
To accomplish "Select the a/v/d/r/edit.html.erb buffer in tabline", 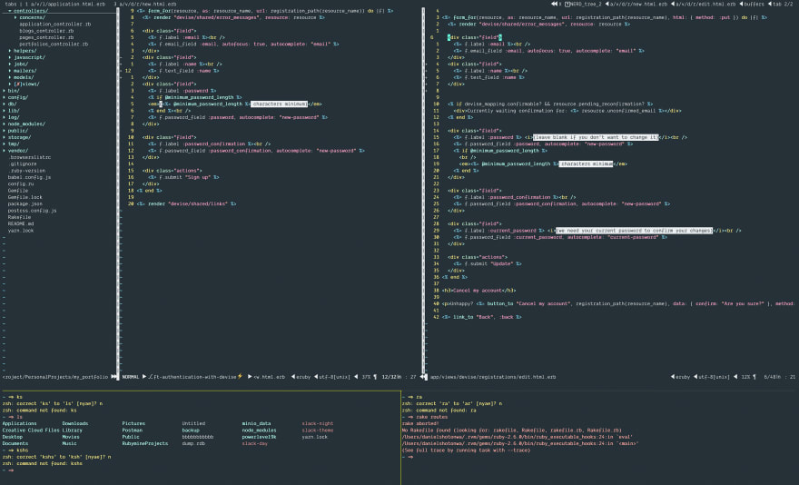I will point(705,4).
